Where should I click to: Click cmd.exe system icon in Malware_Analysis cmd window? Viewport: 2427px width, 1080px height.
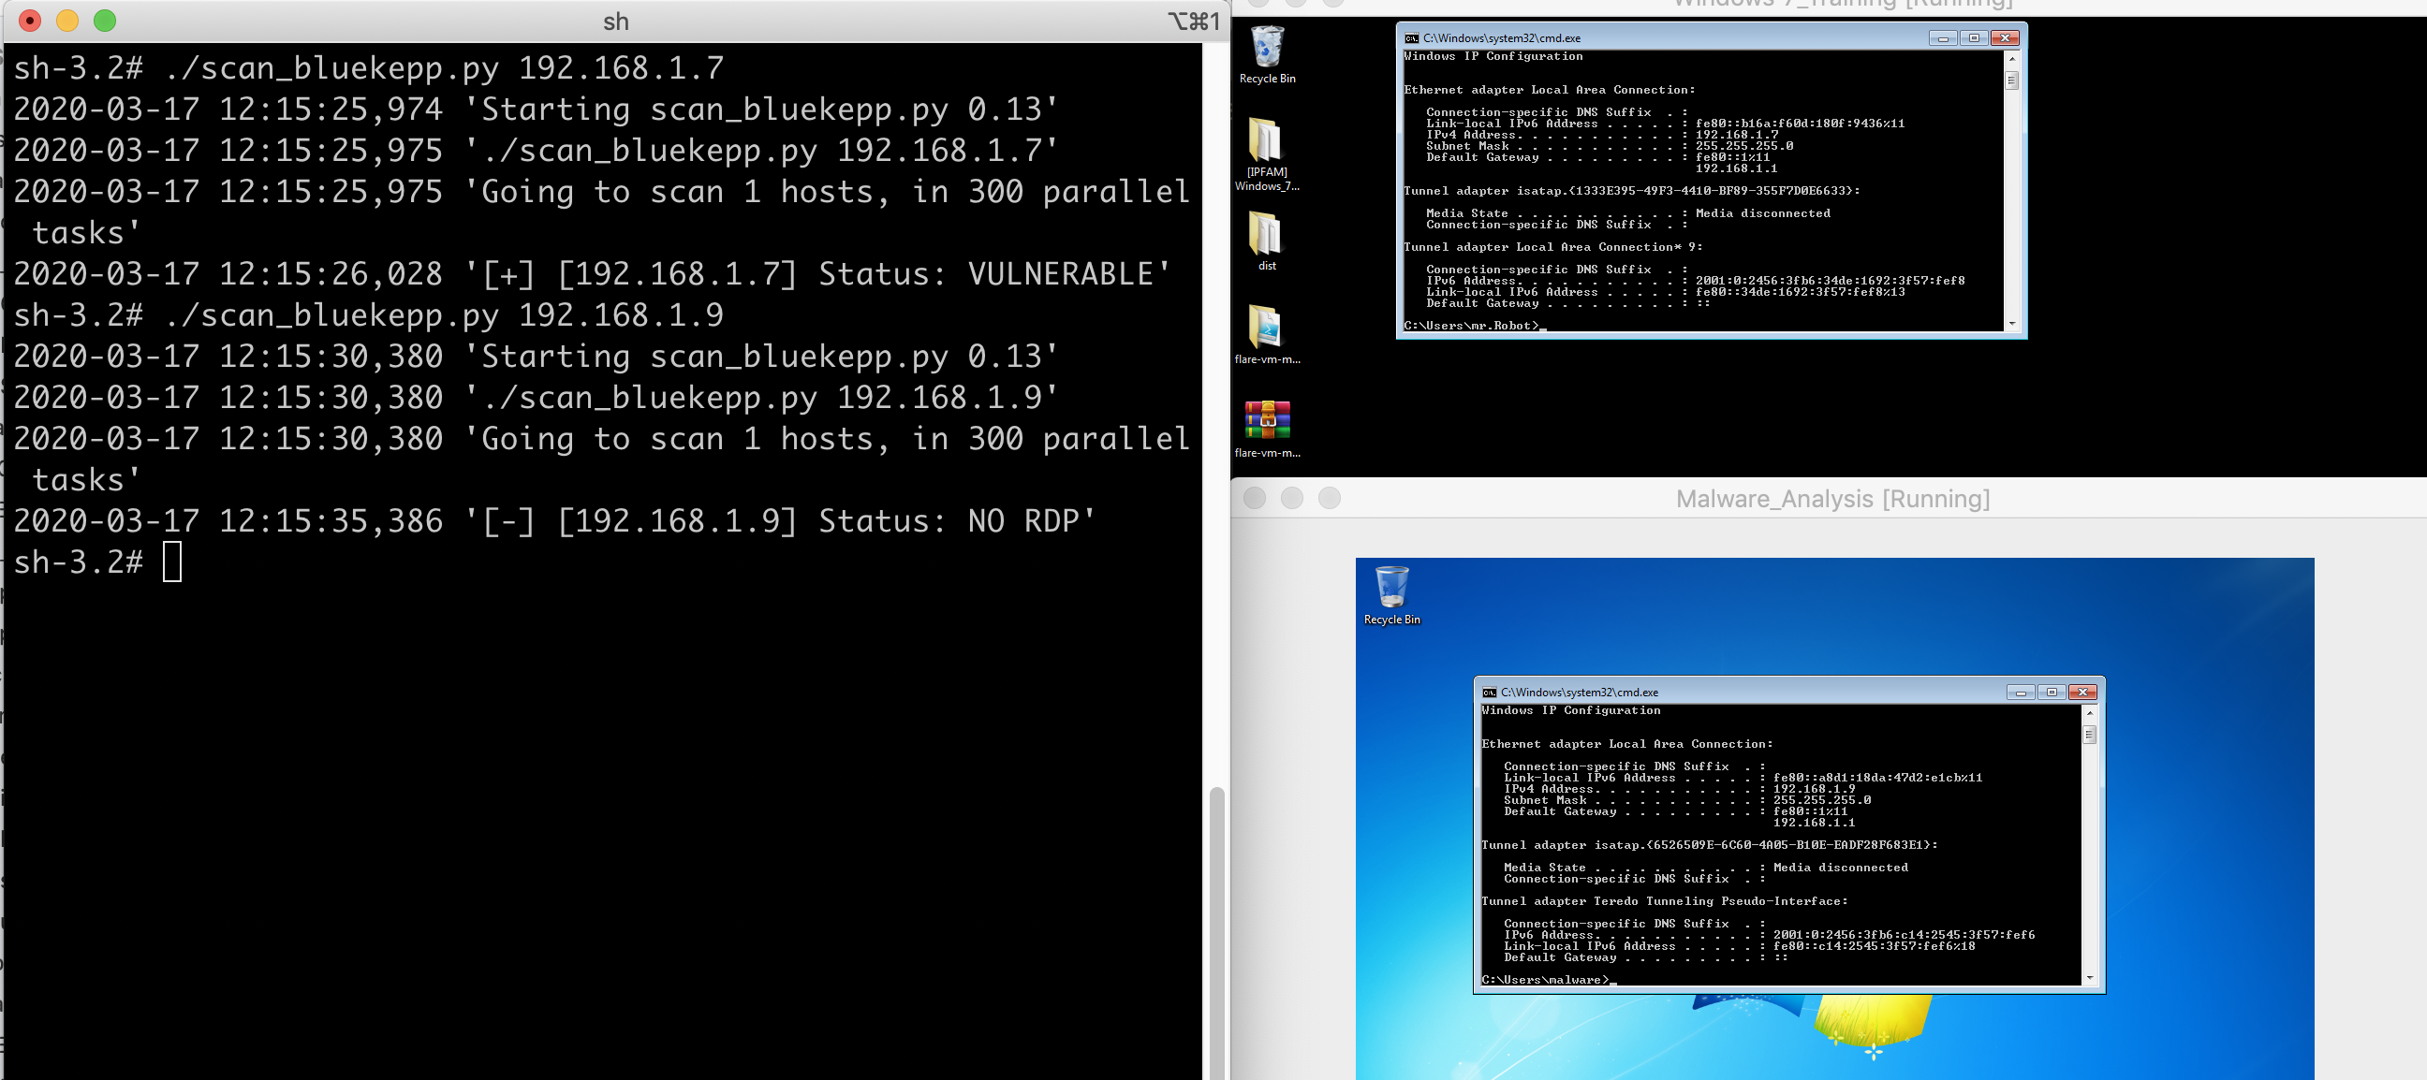click(1490, 692)
